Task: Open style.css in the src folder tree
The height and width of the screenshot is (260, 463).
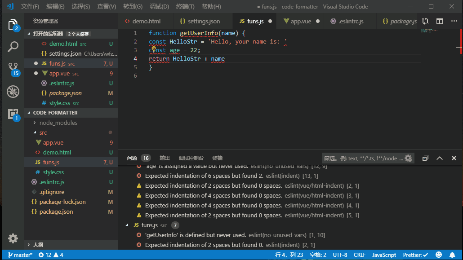Action: (x=71, y=172)
